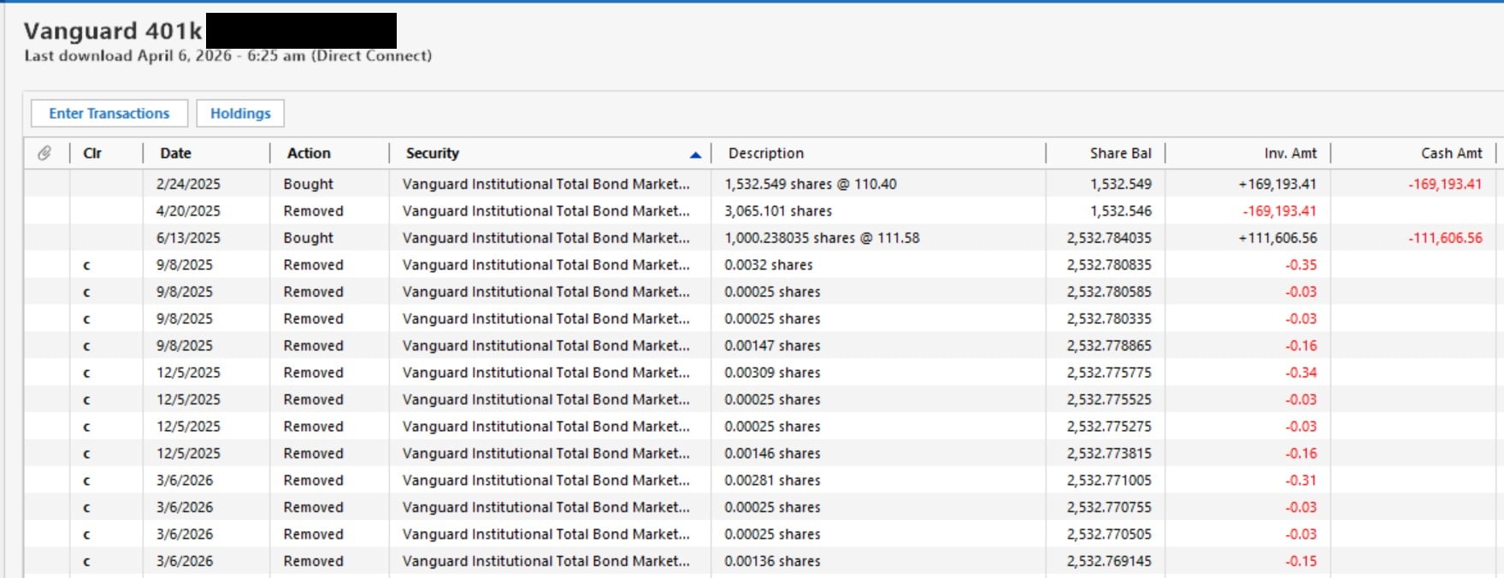Click share balance 2,532.775525
1504x578 pixels.
[x=1109, y=399]
